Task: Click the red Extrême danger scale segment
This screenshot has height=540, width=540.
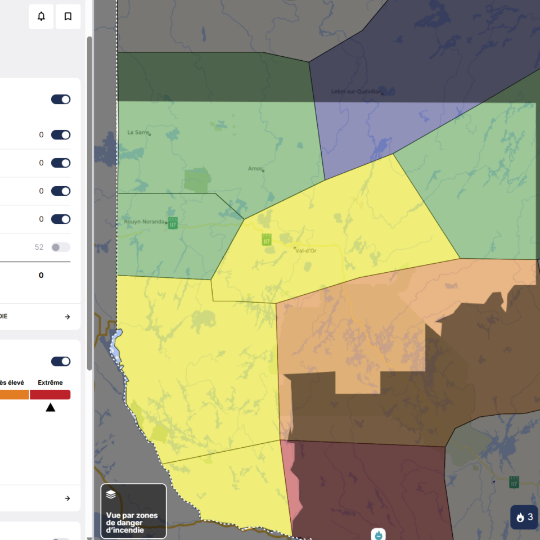Action: [50, 395]
